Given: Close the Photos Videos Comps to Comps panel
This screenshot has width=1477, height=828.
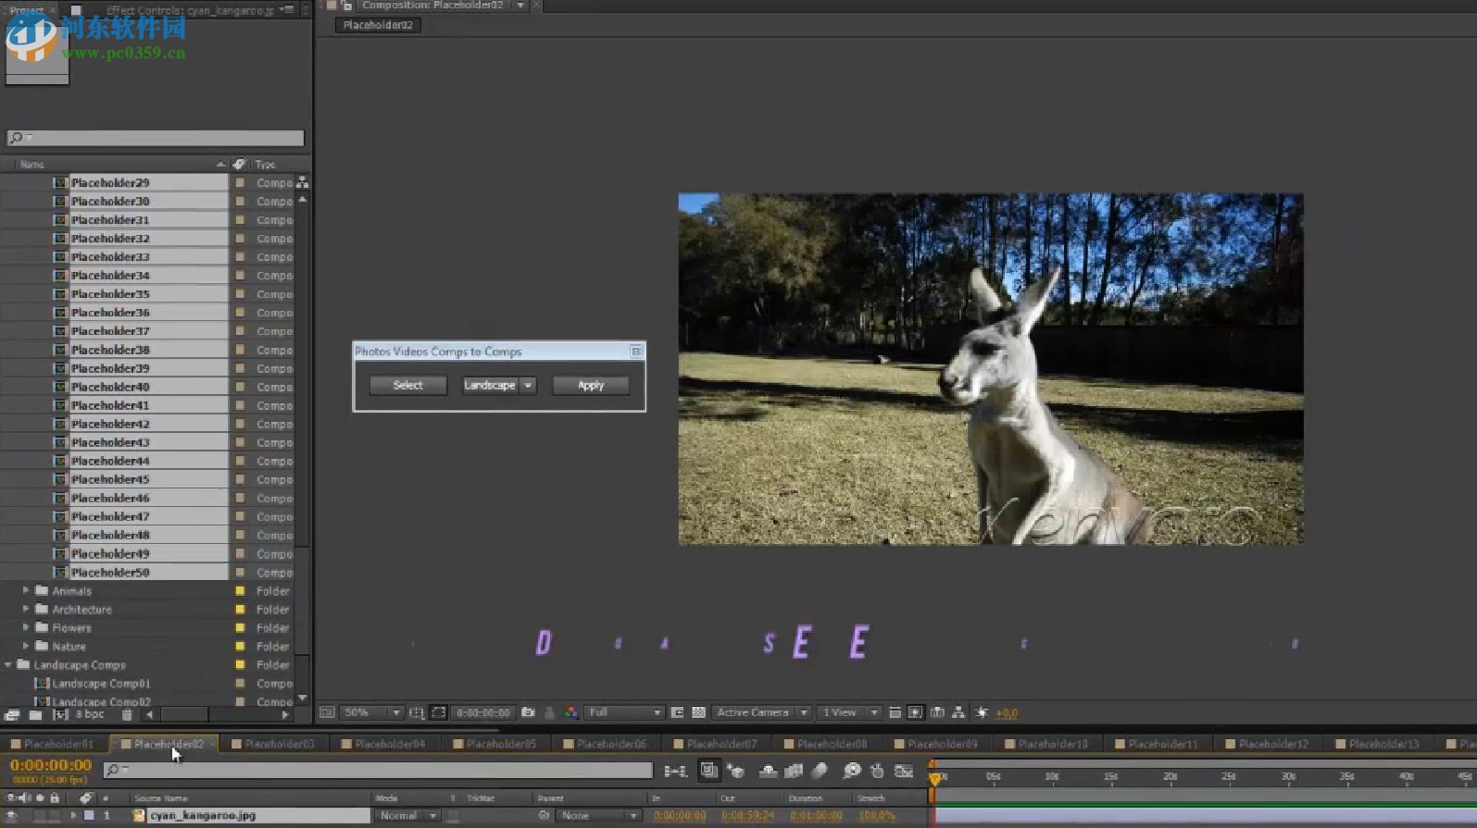Looking at the screenshot, I should pos(636,352).
